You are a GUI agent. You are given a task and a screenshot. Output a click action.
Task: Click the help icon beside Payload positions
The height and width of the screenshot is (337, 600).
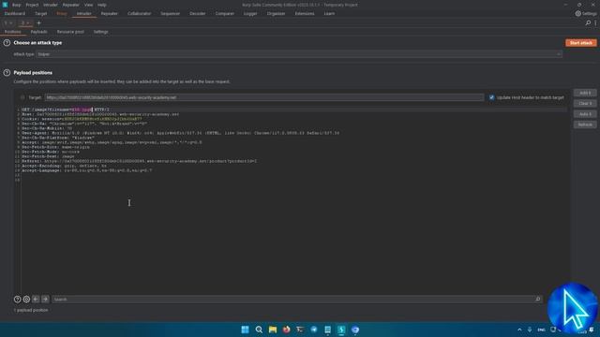[x=7, y=73]
